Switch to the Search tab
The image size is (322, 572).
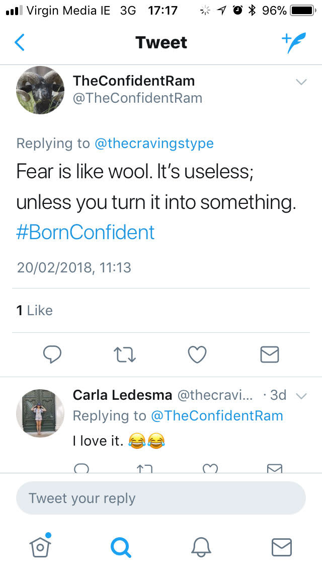(121, 546)
